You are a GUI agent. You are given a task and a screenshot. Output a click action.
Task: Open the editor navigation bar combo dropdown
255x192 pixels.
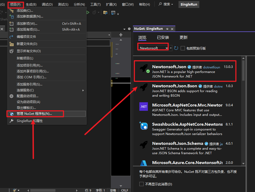pyautogui.click(x=109, y=35)
